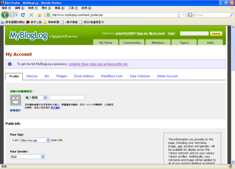235x169 pixels.
Task: Open My Account link in header
Action: [x=157, y=33]
